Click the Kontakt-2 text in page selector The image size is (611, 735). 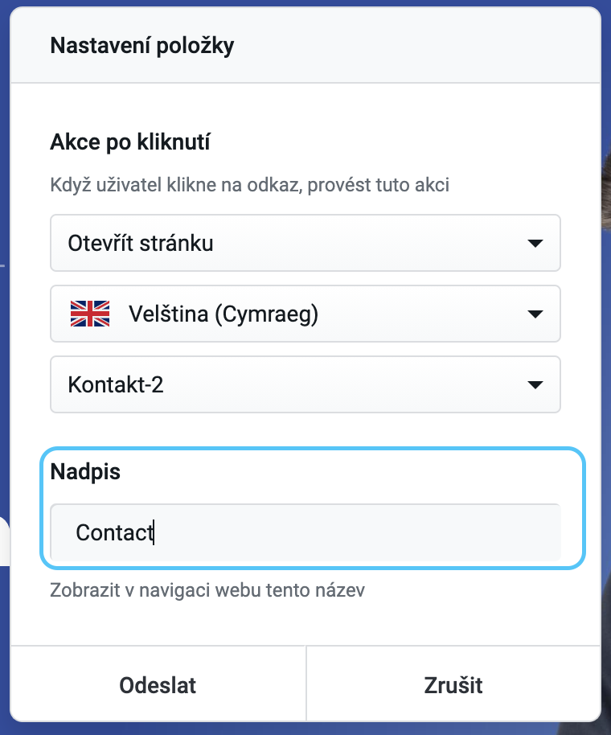pos(116,385)
